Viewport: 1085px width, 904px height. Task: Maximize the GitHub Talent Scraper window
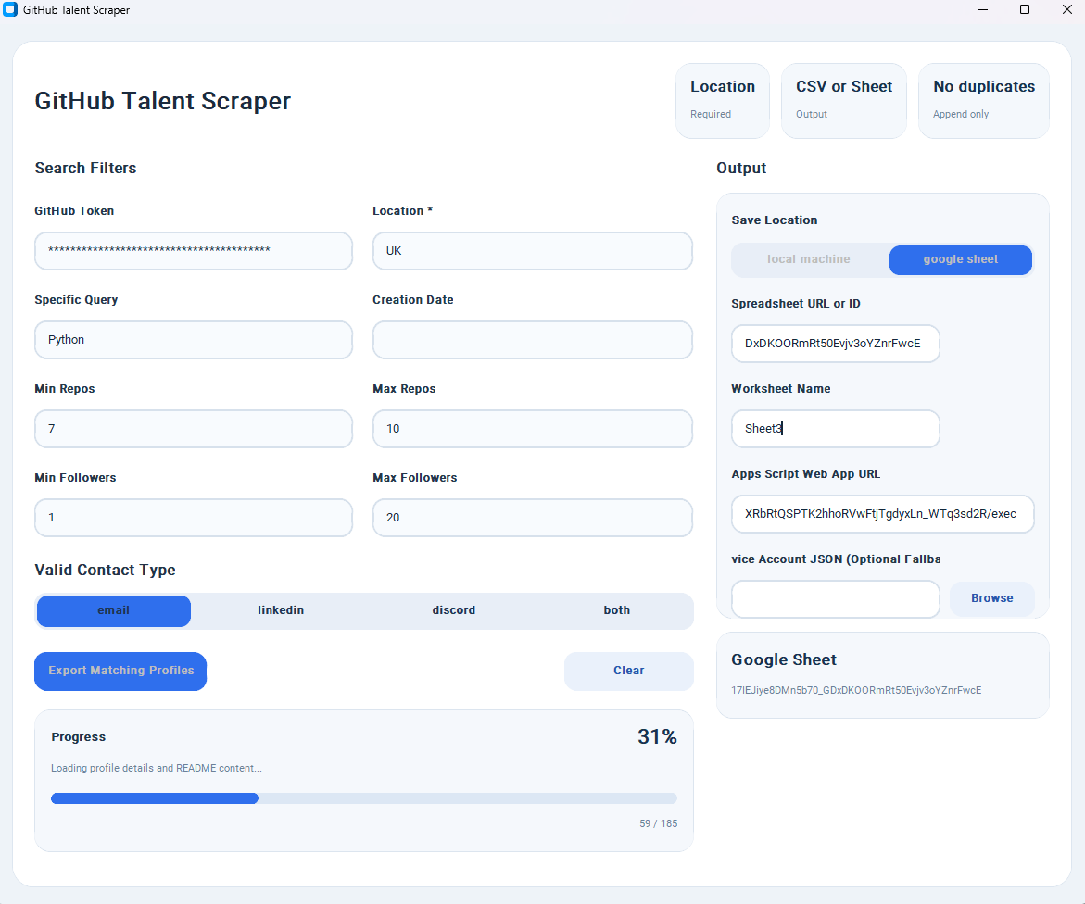1025,9
